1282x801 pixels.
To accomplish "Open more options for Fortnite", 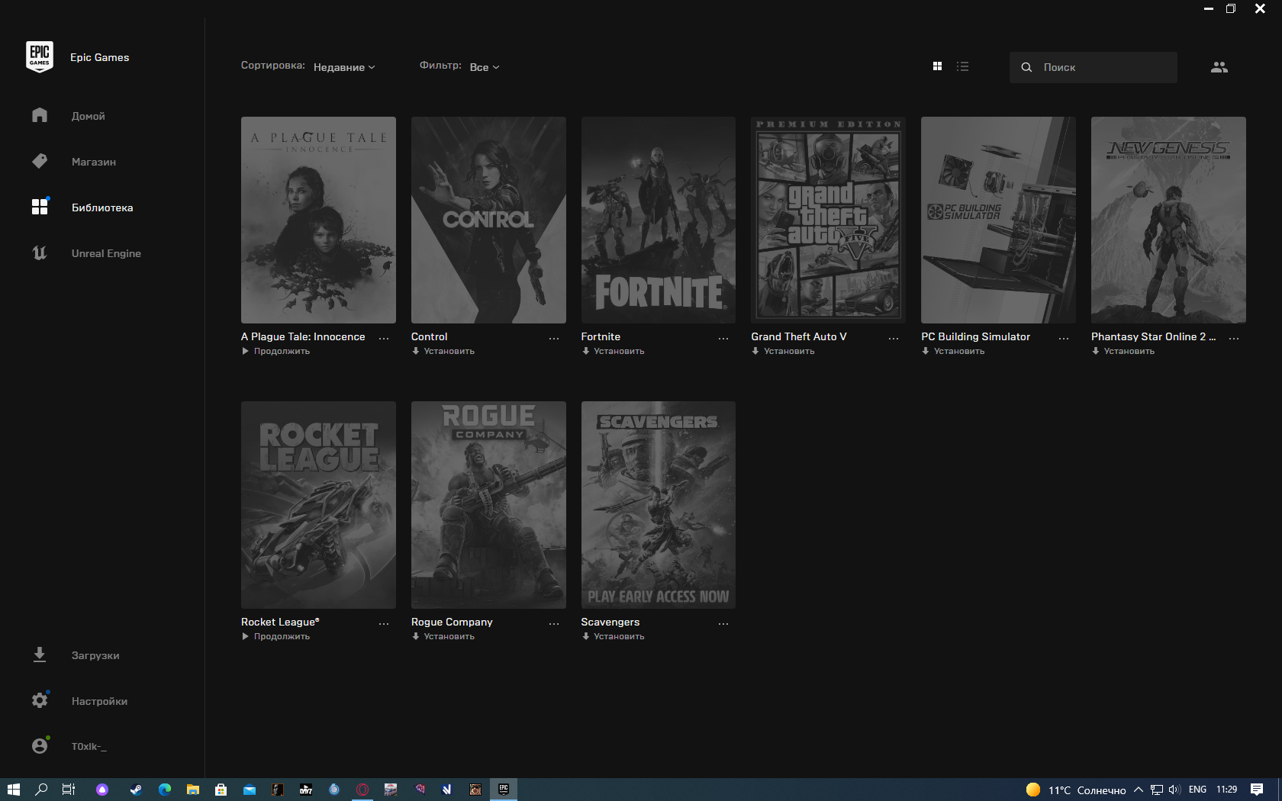I will pyautogui.click(x=723, y=338).
